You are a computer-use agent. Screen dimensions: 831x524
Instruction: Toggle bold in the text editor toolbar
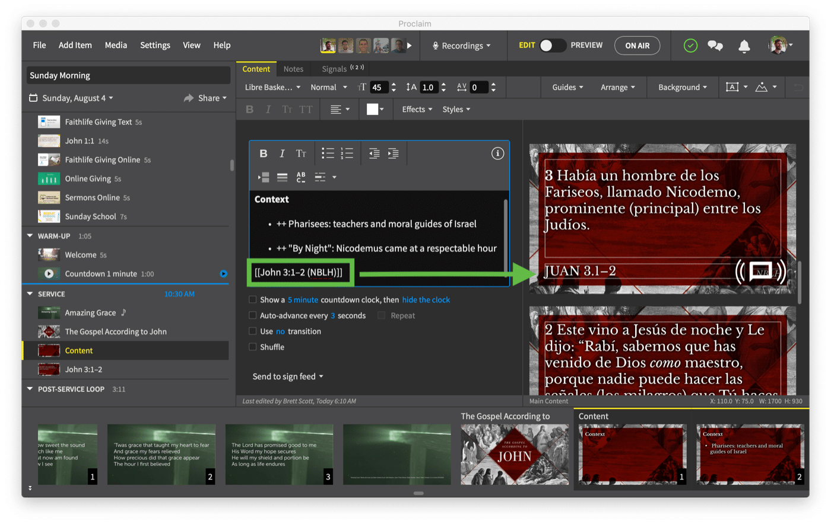(263, 154)
